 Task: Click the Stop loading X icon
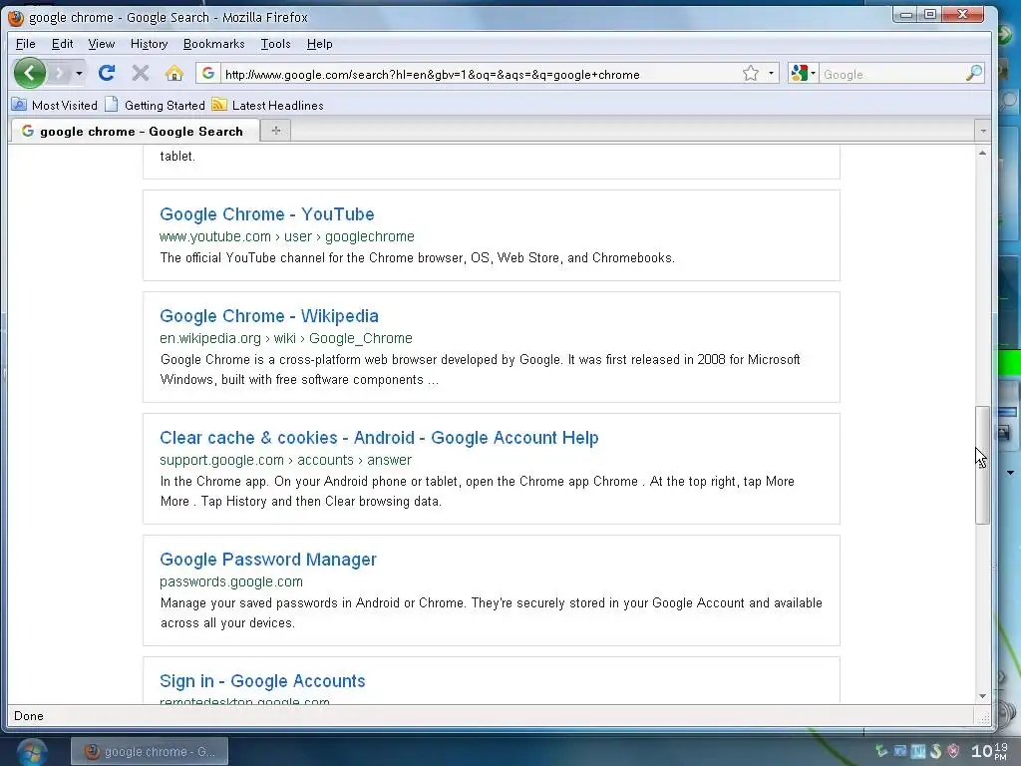click(x=140, y=73)
